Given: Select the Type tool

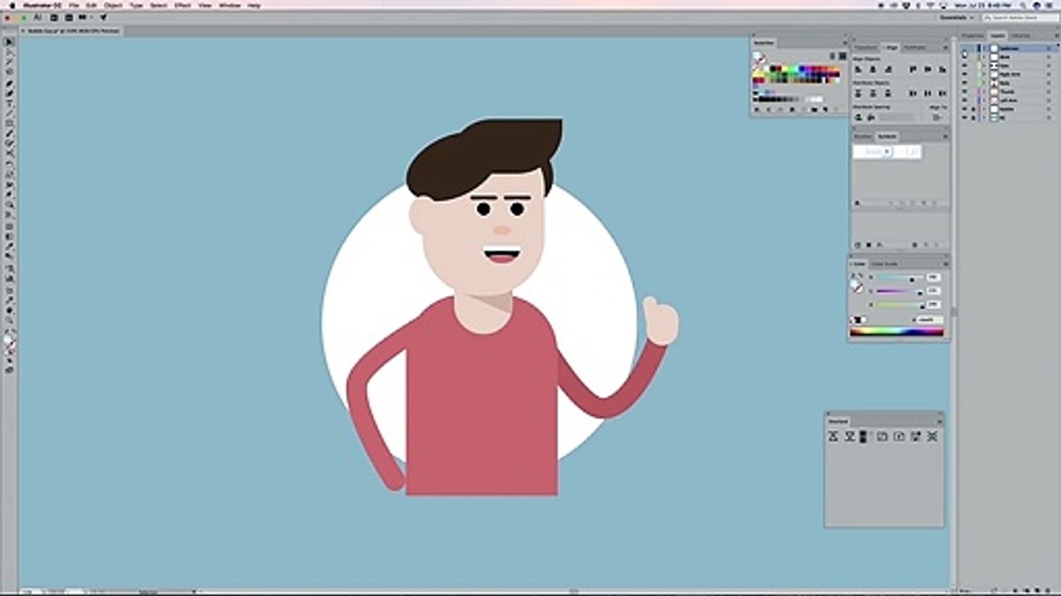Looking at the screenshot, I should pos(10,103).
